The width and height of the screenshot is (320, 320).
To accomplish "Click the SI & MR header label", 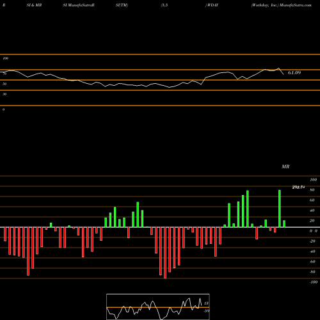I will point(34,5).
